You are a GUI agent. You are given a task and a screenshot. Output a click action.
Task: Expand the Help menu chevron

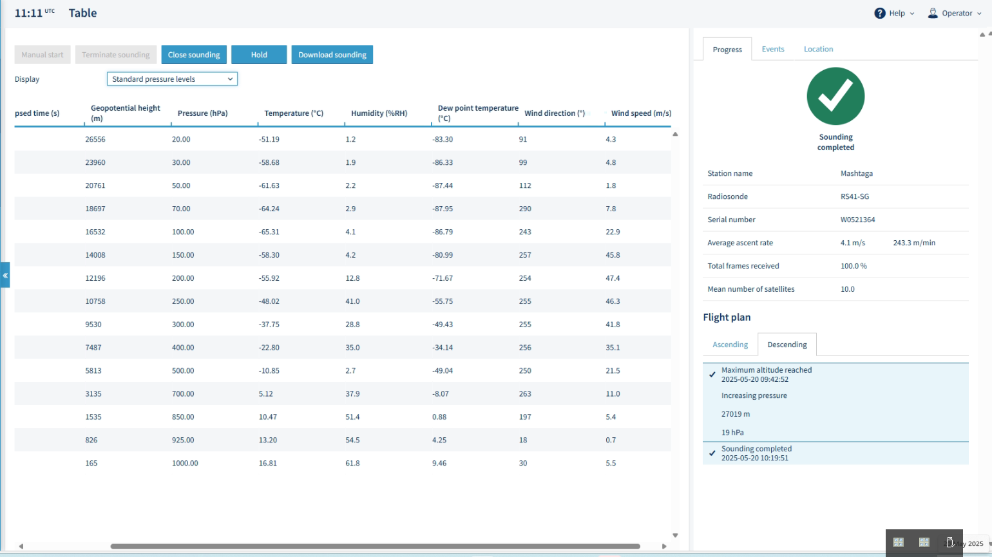(x=912, y=14)
